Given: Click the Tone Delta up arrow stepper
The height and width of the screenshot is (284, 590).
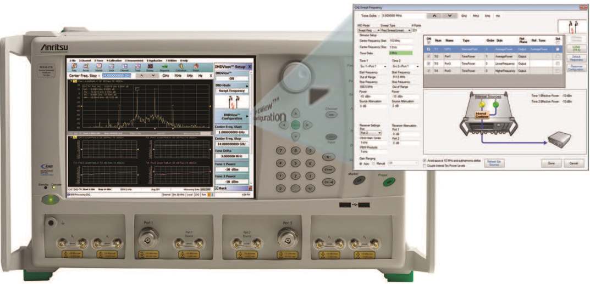Looking at the screenshot, I should [434, 16].
